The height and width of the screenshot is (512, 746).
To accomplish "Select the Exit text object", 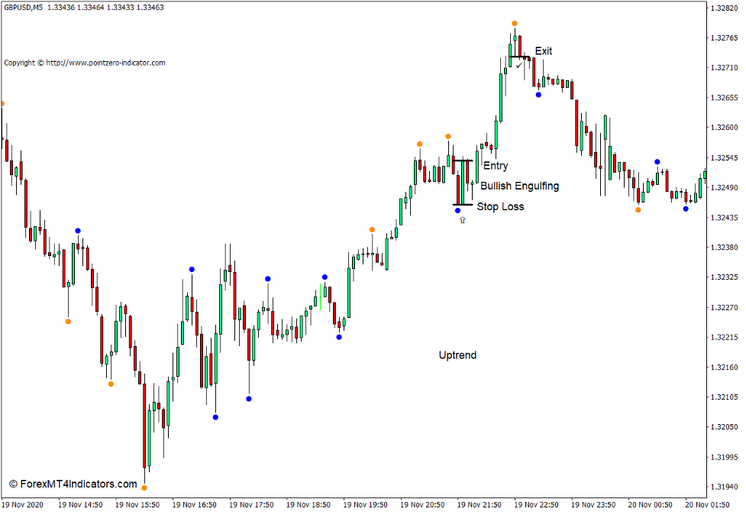I will pyautogui.click(x=544, y=51).
